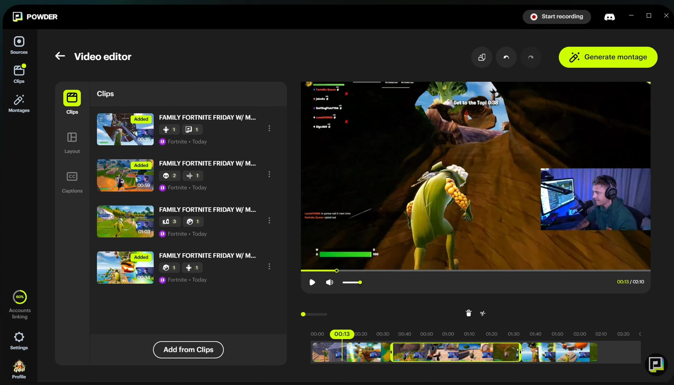Switch to the Captions tab
The image size is (674, 385).
[72, 182]
